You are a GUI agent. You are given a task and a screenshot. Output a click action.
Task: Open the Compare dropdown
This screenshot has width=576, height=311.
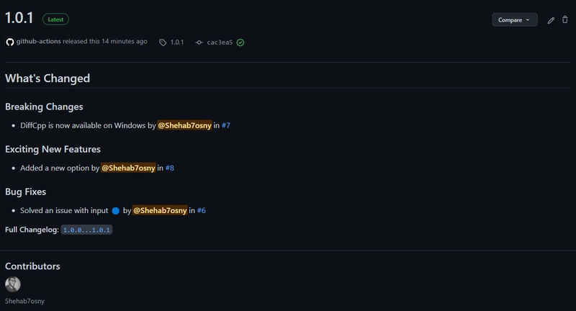(x=515, y=20)
